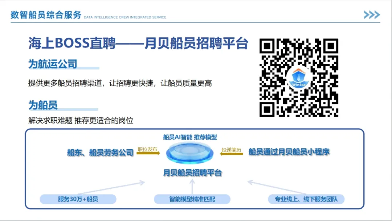
Task: Click the blue glowing platform disc graphic
Action: click(x=190, y=153)
